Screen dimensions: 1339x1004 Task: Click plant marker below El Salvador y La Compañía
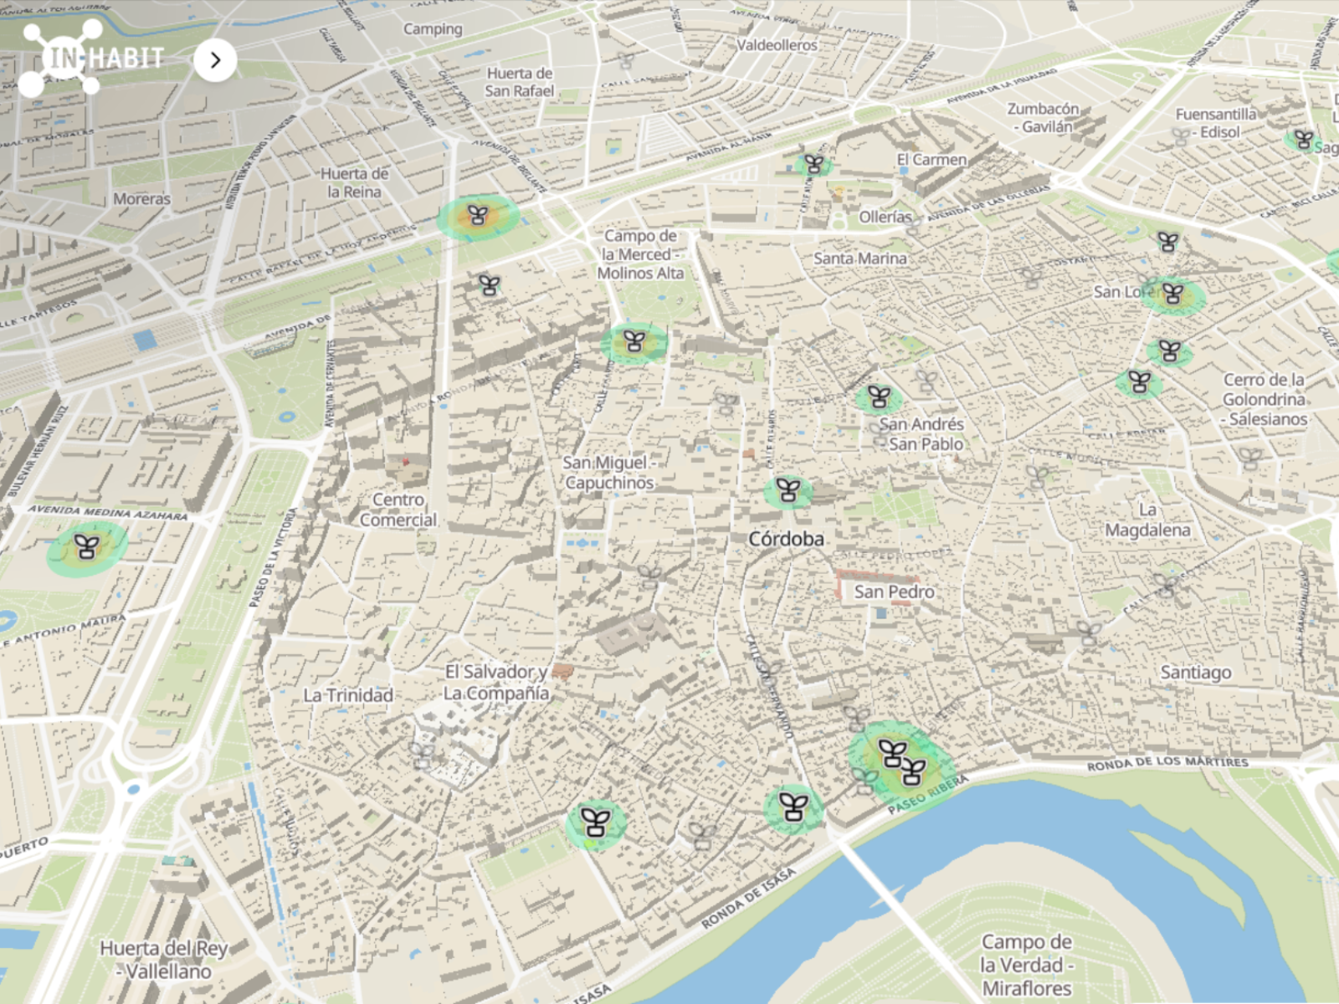coord(595,822)
